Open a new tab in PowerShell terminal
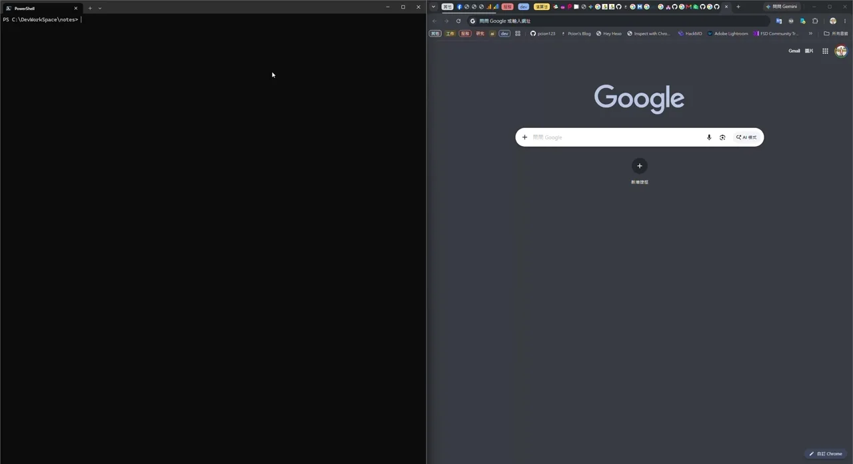The image size is (853, 464). (x=90, y=8)
